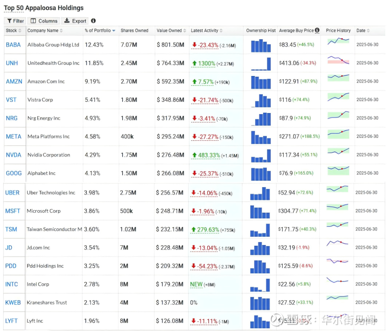Click the 9.19% portfolio cell

coord(93,82)
